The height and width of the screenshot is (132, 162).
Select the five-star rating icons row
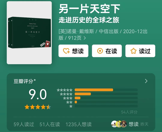[65, 90]
